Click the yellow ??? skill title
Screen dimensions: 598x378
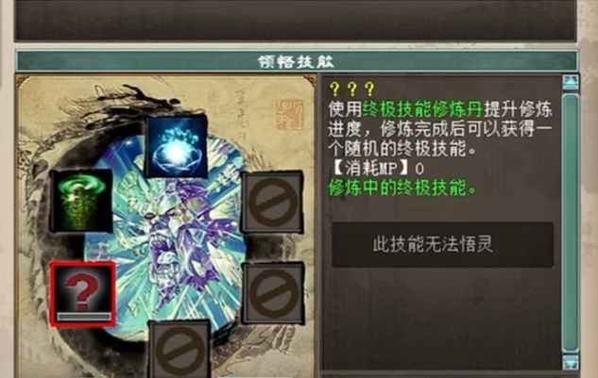[x=352, y=89]
